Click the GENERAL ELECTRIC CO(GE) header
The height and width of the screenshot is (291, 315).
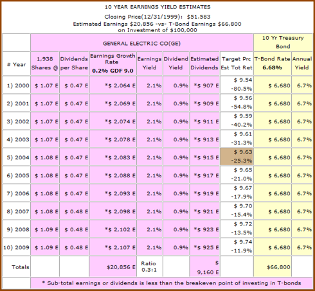tap(141, 44)
